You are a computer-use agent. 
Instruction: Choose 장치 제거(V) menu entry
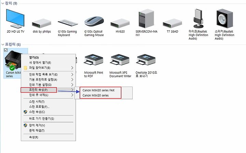[x=48, y=125]
